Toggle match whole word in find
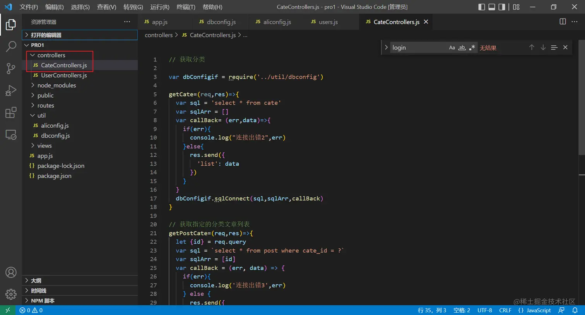Viewport: 585px width, 315px height. tap(462, 48)
